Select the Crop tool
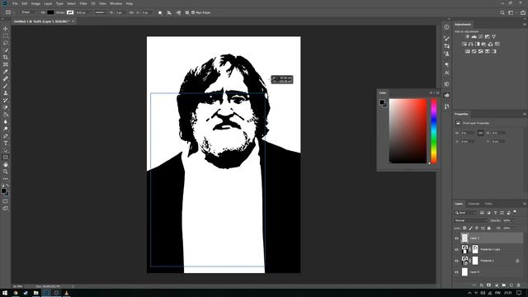 [6, 57]
